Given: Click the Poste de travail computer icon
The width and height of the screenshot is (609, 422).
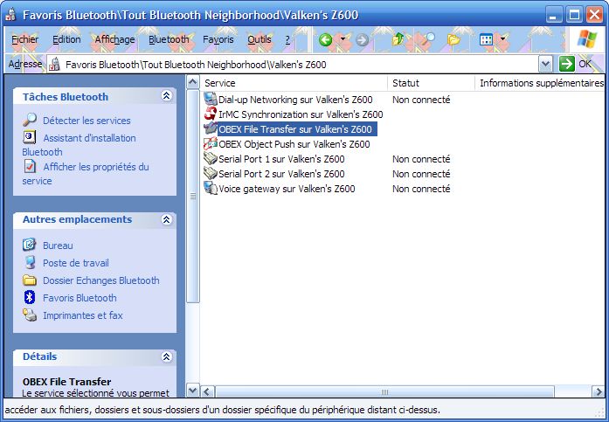Looking at the screenshot, I should [30, 262].
